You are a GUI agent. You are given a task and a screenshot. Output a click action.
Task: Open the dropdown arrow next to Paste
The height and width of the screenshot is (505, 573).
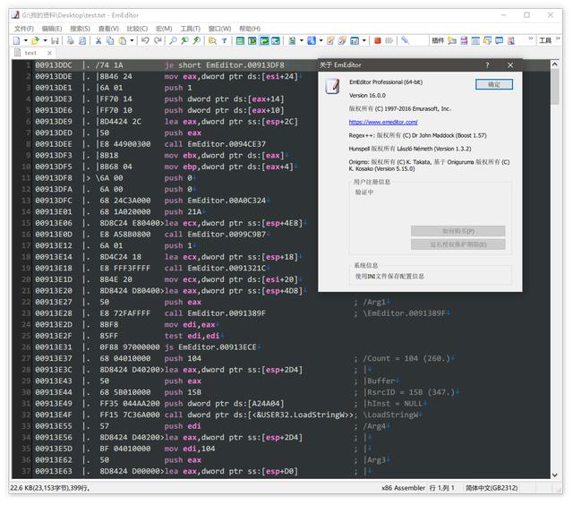(132, 40)
